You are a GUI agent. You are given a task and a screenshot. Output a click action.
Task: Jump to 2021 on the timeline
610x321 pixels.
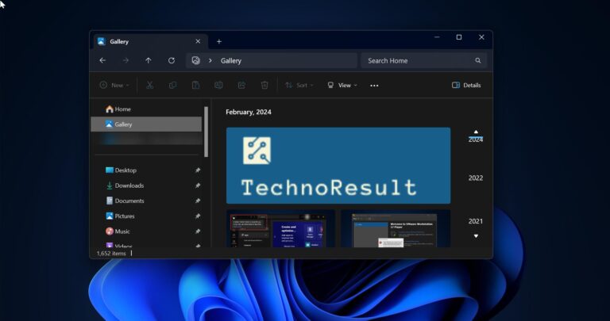click(x=476, y=221)
